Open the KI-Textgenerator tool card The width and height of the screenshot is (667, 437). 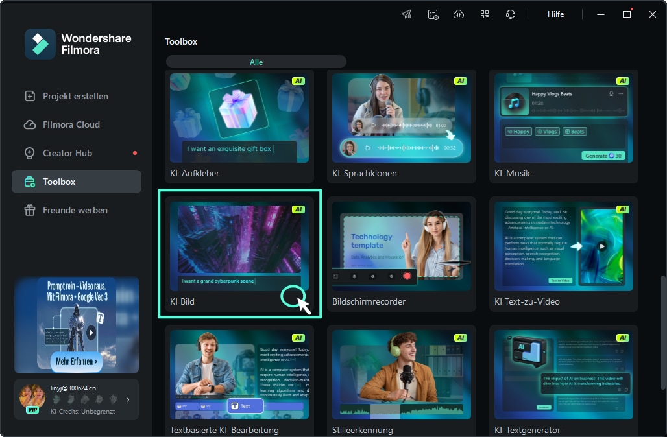[564, 381]
